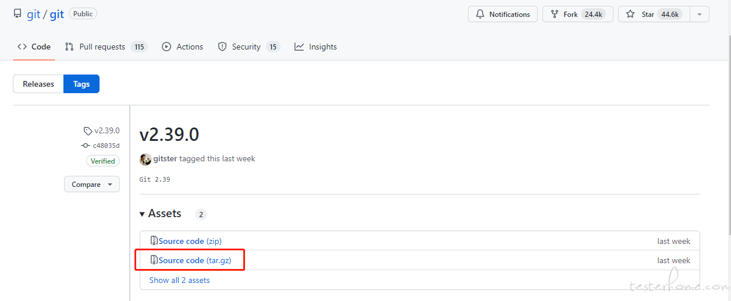Click the Notifications bell button

(502, 15)
